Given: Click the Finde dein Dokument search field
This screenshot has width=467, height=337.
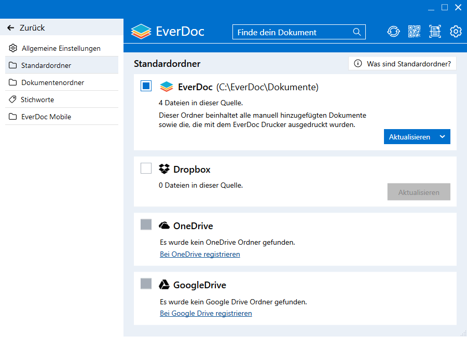Looking at the screenshot, I should [293, 32].
